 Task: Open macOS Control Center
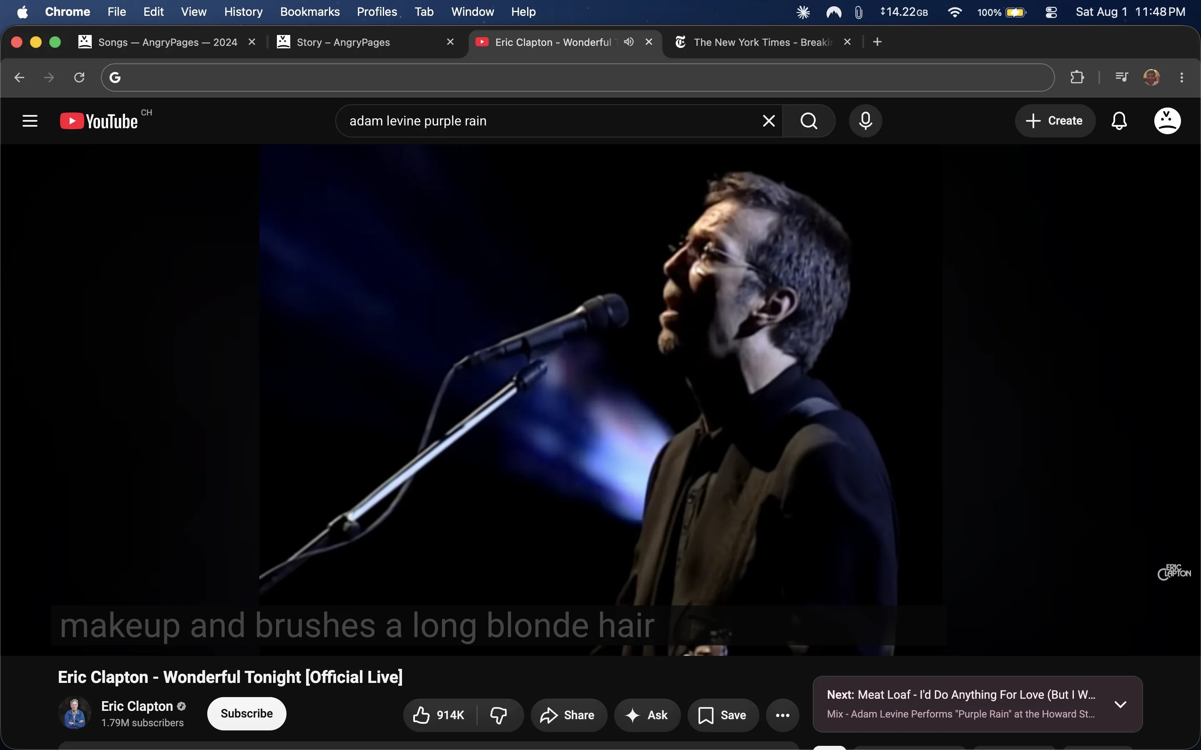1051,12
